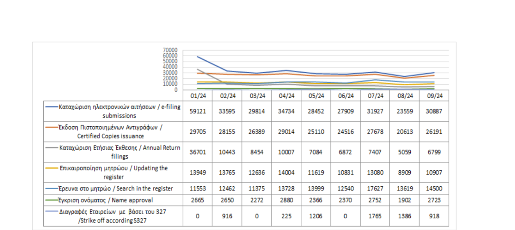Select the 04/24 column header

click(x=286, y=96)
